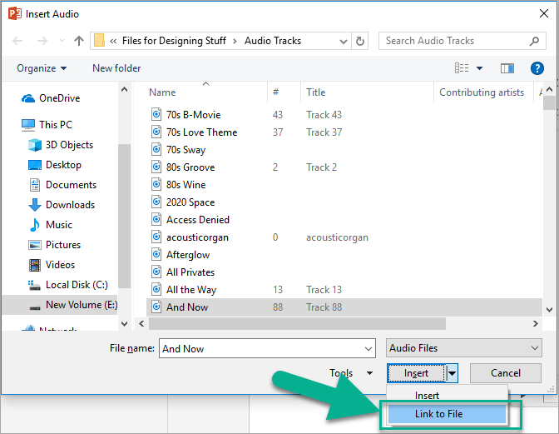Choose Link to File from menu

[x=447, y=414]
